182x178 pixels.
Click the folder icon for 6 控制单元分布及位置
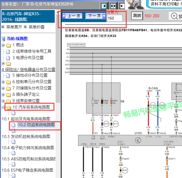[x=8, y=82]
